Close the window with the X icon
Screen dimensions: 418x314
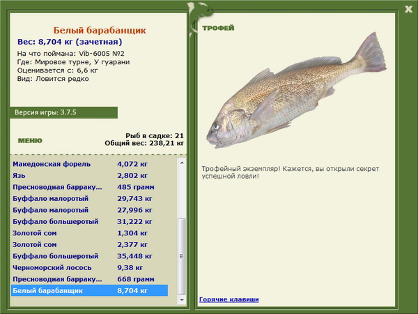tap(408, 9)
